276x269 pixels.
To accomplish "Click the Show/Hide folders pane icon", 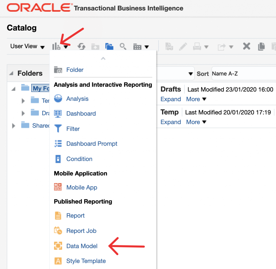I will coord(109,46).
